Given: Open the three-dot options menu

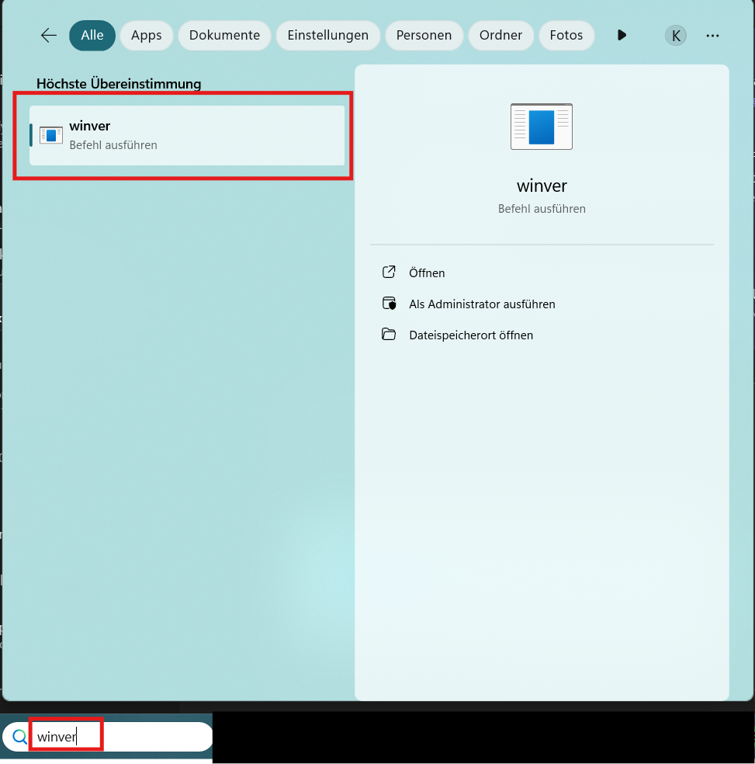Looking at the screenshot, I should [712, 36].
